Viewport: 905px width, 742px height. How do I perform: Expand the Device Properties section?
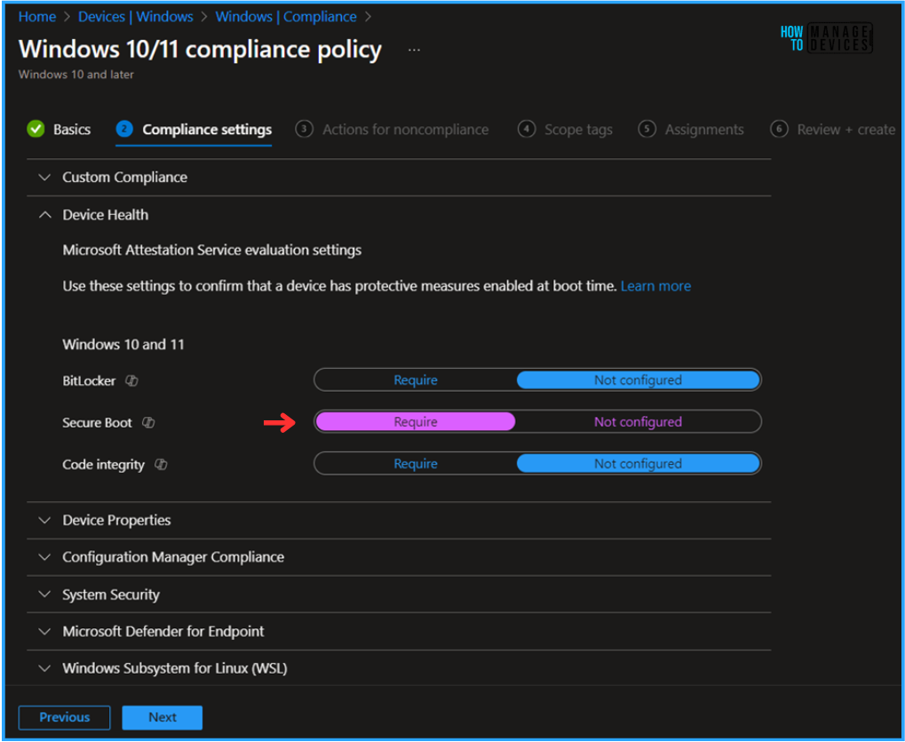point(399,520)
